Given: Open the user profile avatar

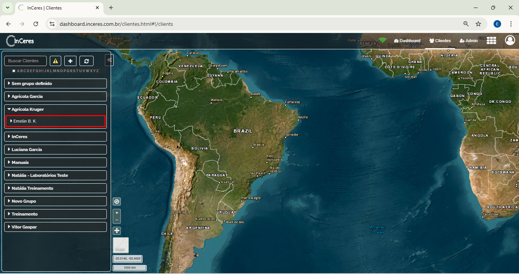Looking at the screenshot, I should 510,40.
